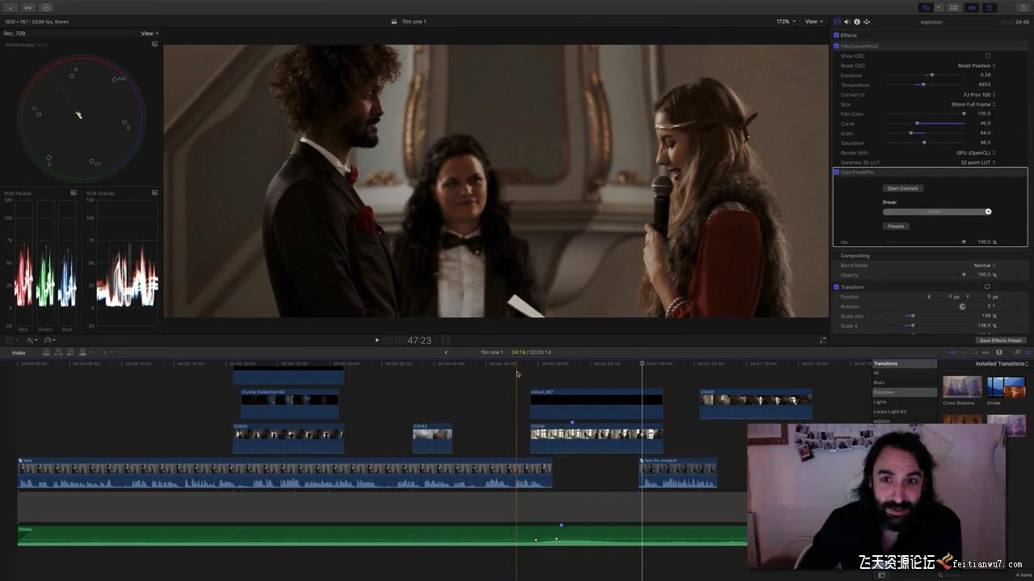Toggle timeline snapping icon
This screenshot has width=1034, height=581.
(x=986, y=353)
